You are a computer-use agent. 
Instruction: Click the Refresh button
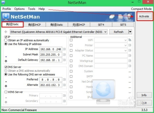click(x=119, y=32)
